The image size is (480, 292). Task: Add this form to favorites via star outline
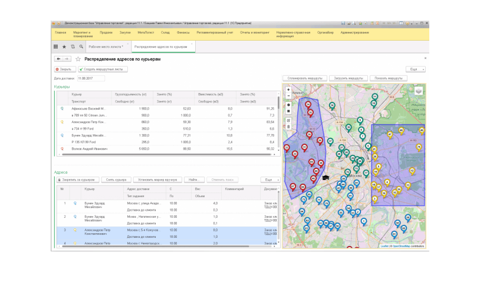[78, 59]
